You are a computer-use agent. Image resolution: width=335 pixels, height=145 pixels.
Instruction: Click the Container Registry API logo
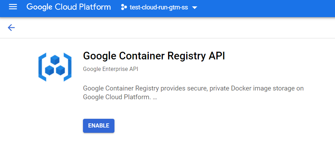(x=55, y=67)
